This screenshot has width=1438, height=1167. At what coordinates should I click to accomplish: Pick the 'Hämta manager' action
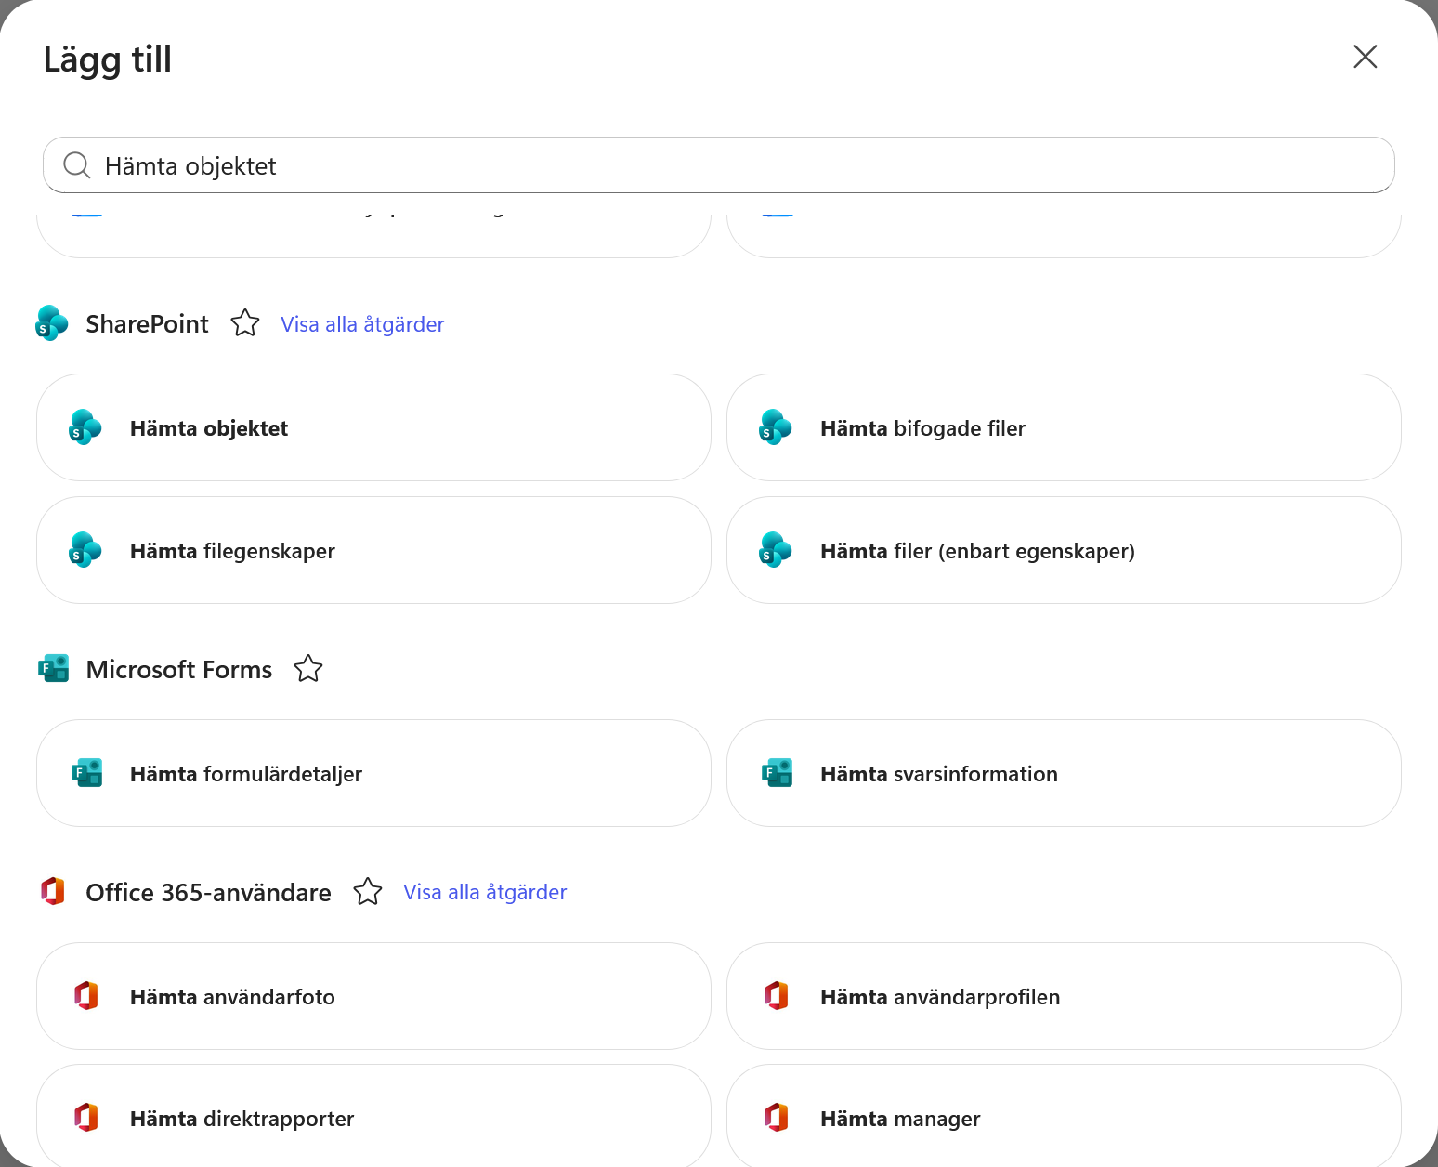1064,1118
